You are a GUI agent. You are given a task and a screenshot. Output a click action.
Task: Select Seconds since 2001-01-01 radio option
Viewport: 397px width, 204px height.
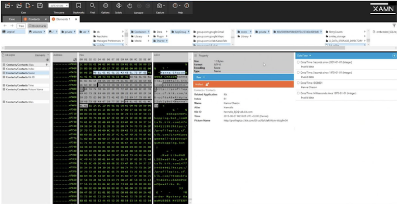(298, 62)
